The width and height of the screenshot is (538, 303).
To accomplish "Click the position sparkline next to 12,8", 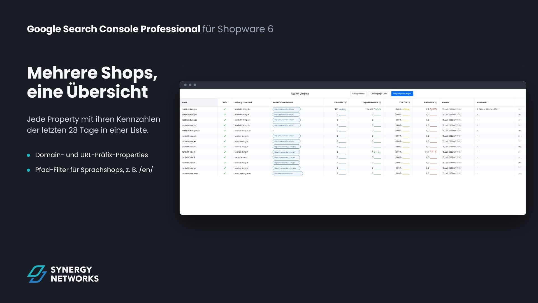I will coord(433,109).
